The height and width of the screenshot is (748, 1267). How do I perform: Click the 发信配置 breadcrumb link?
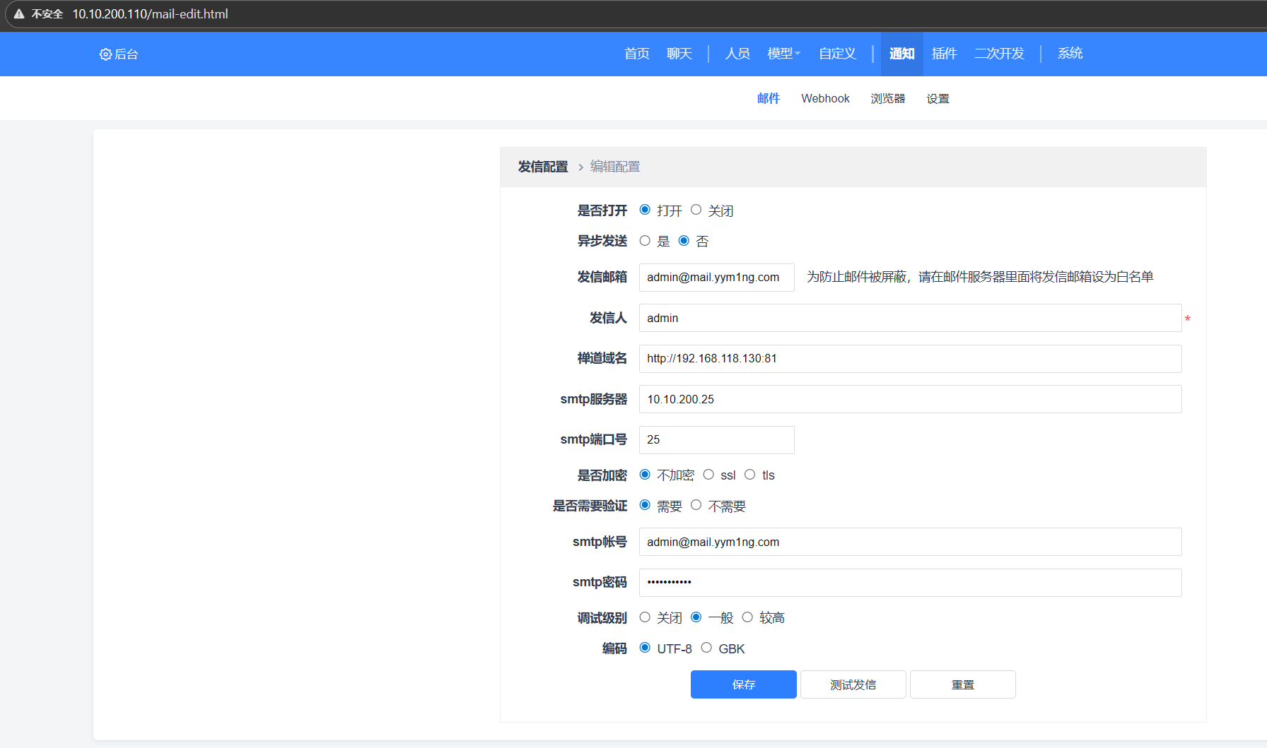tap(542, 167)
